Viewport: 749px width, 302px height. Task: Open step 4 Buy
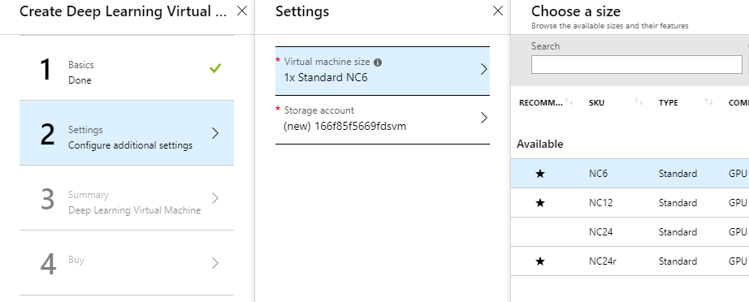point(127,263)
